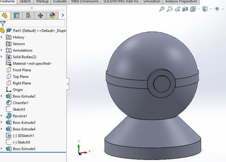Viewport: 226px width, 162px height.
Task: Collapse the feature tree panel handle
Action: (x=68, y=84)
